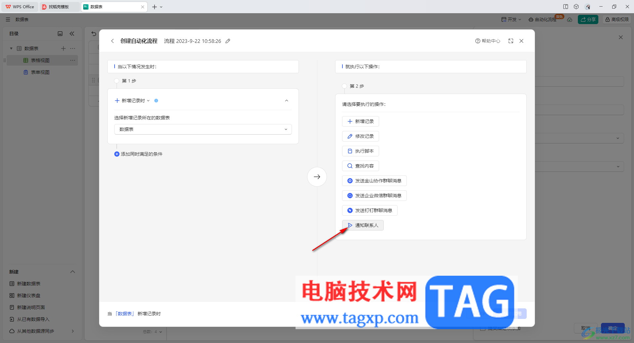Add a simultaneous condition 添加同时满足的条件
The width and height of the screenshot is (634, 343).
click(x=138, y=154)
